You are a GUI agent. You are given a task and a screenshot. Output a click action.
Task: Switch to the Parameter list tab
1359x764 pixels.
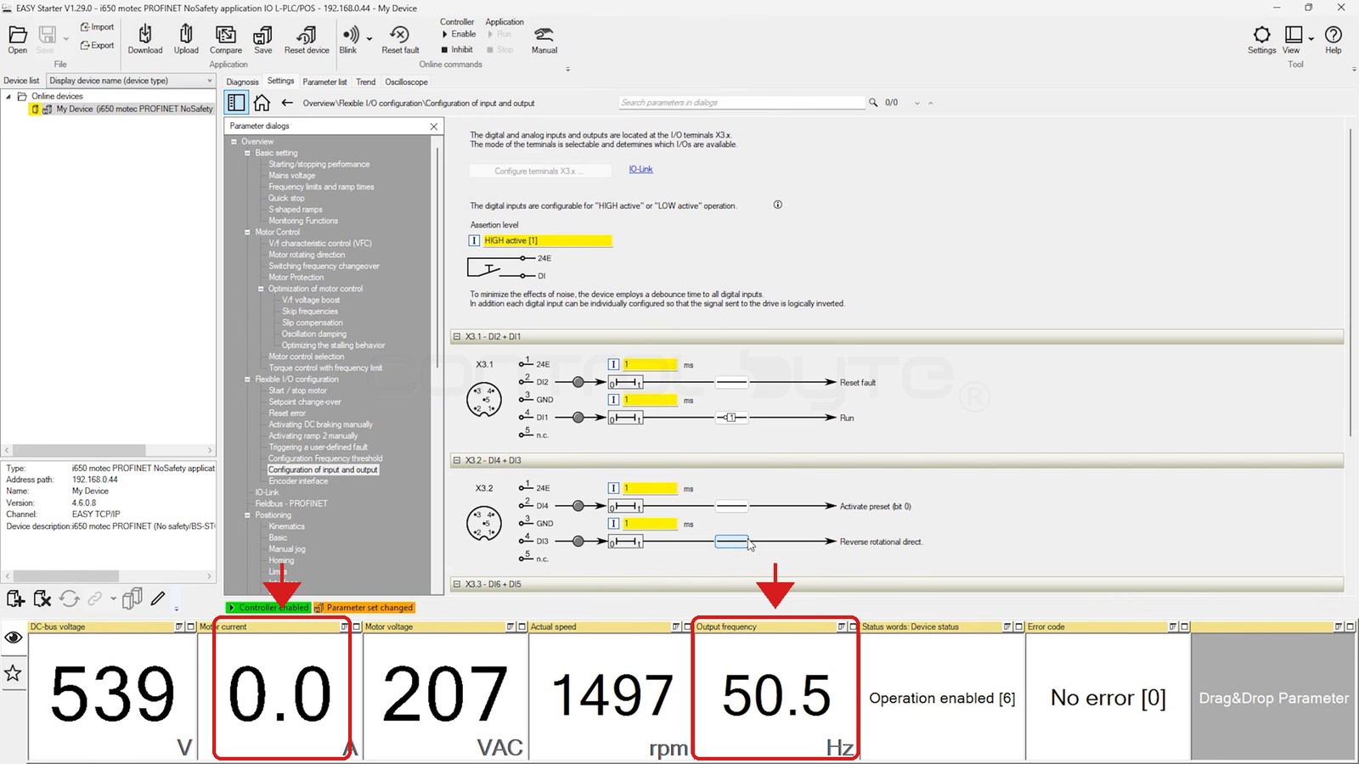pos(324,82)
